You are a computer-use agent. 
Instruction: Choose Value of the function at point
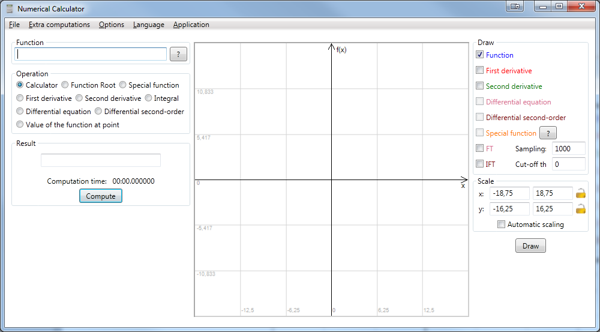click(20, 125)
